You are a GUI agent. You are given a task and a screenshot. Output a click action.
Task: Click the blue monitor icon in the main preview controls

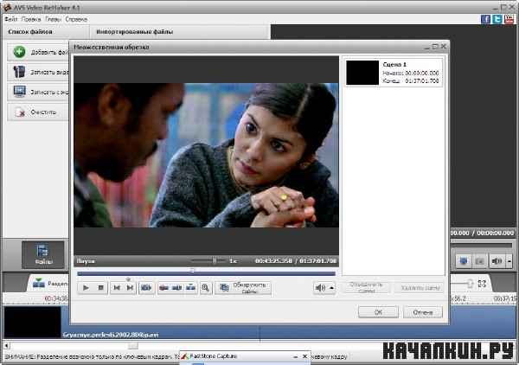[x=464, y=261]
